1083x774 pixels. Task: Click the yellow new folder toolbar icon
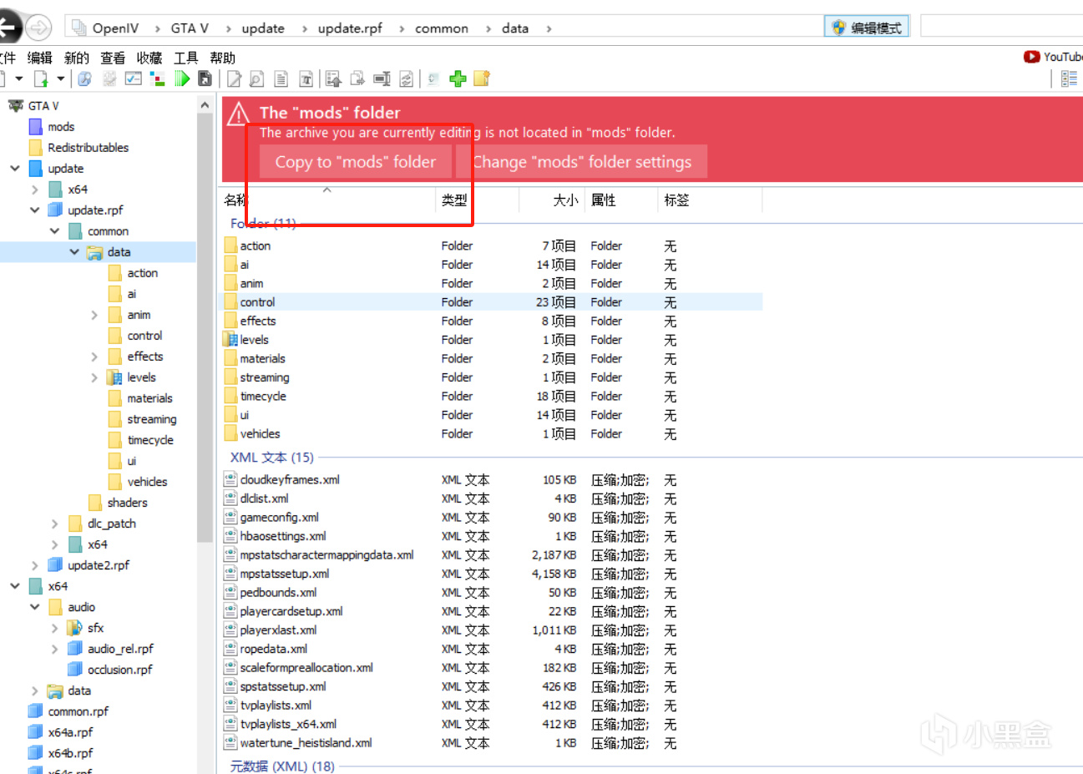pyautogui.click(x=481, y=78)
